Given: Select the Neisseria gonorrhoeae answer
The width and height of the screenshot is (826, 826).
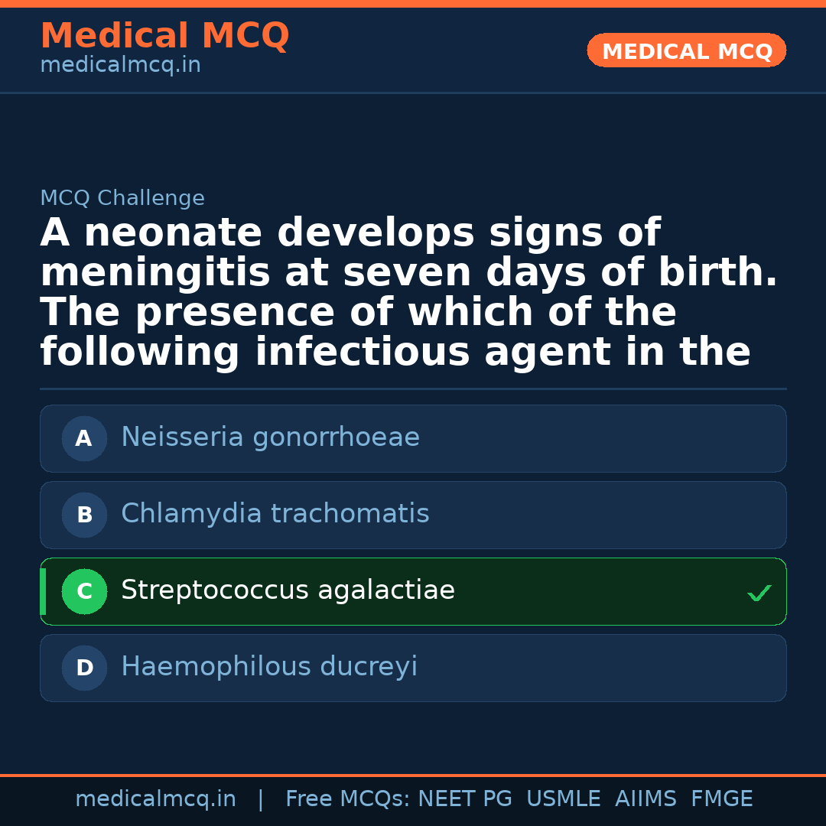Looking at the screenshot, I should pos(270,437).
